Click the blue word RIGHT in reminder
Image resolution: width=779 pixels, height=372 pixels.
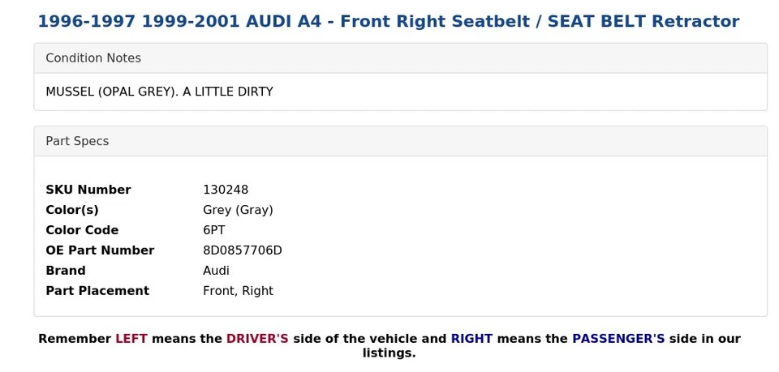(x=471, y=339)
